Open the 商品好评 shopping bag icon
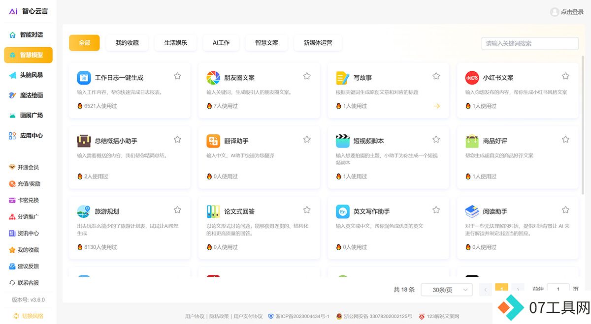The image size is (591, 324). 472,141
